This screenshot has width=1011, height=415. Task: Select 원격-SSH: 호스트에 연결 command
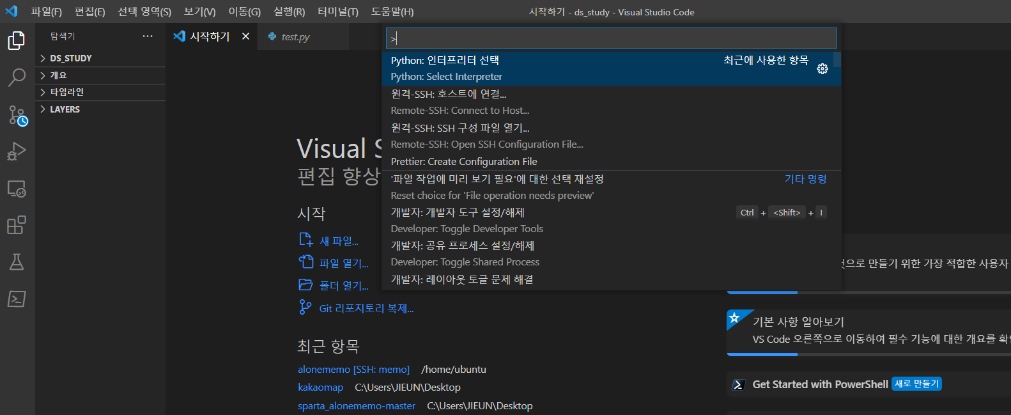611,102
